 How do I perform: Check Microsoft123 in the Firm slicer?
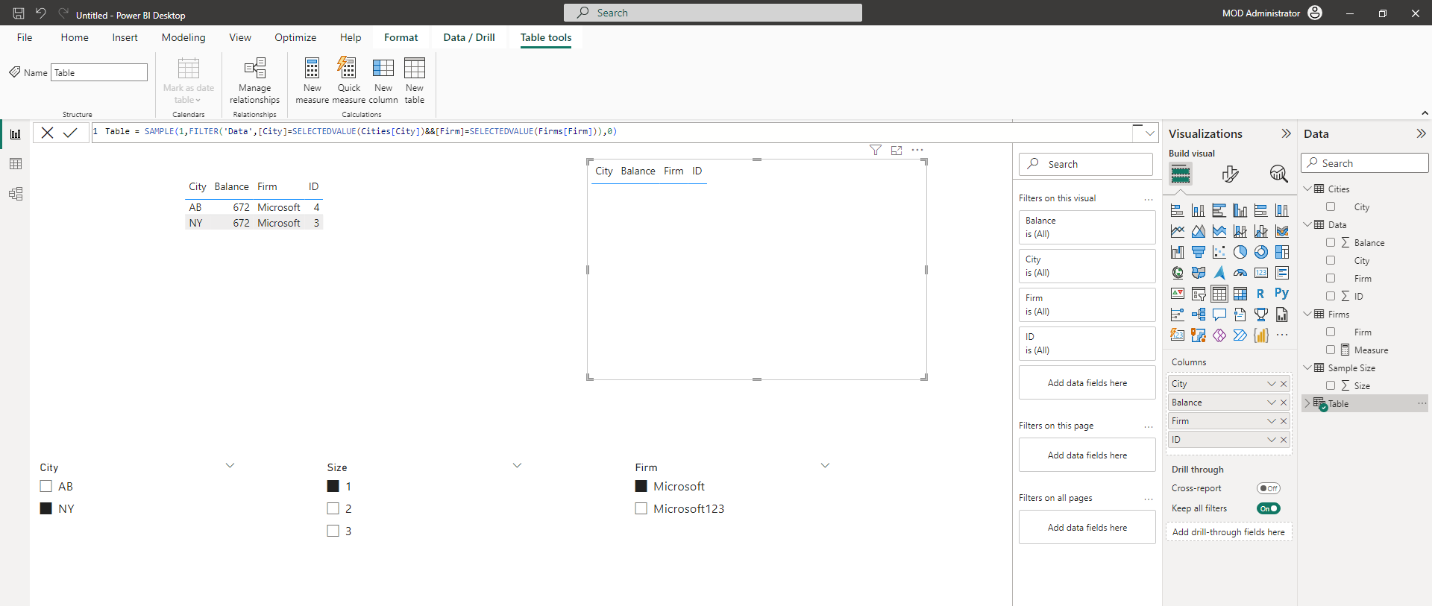click(641, 508)
